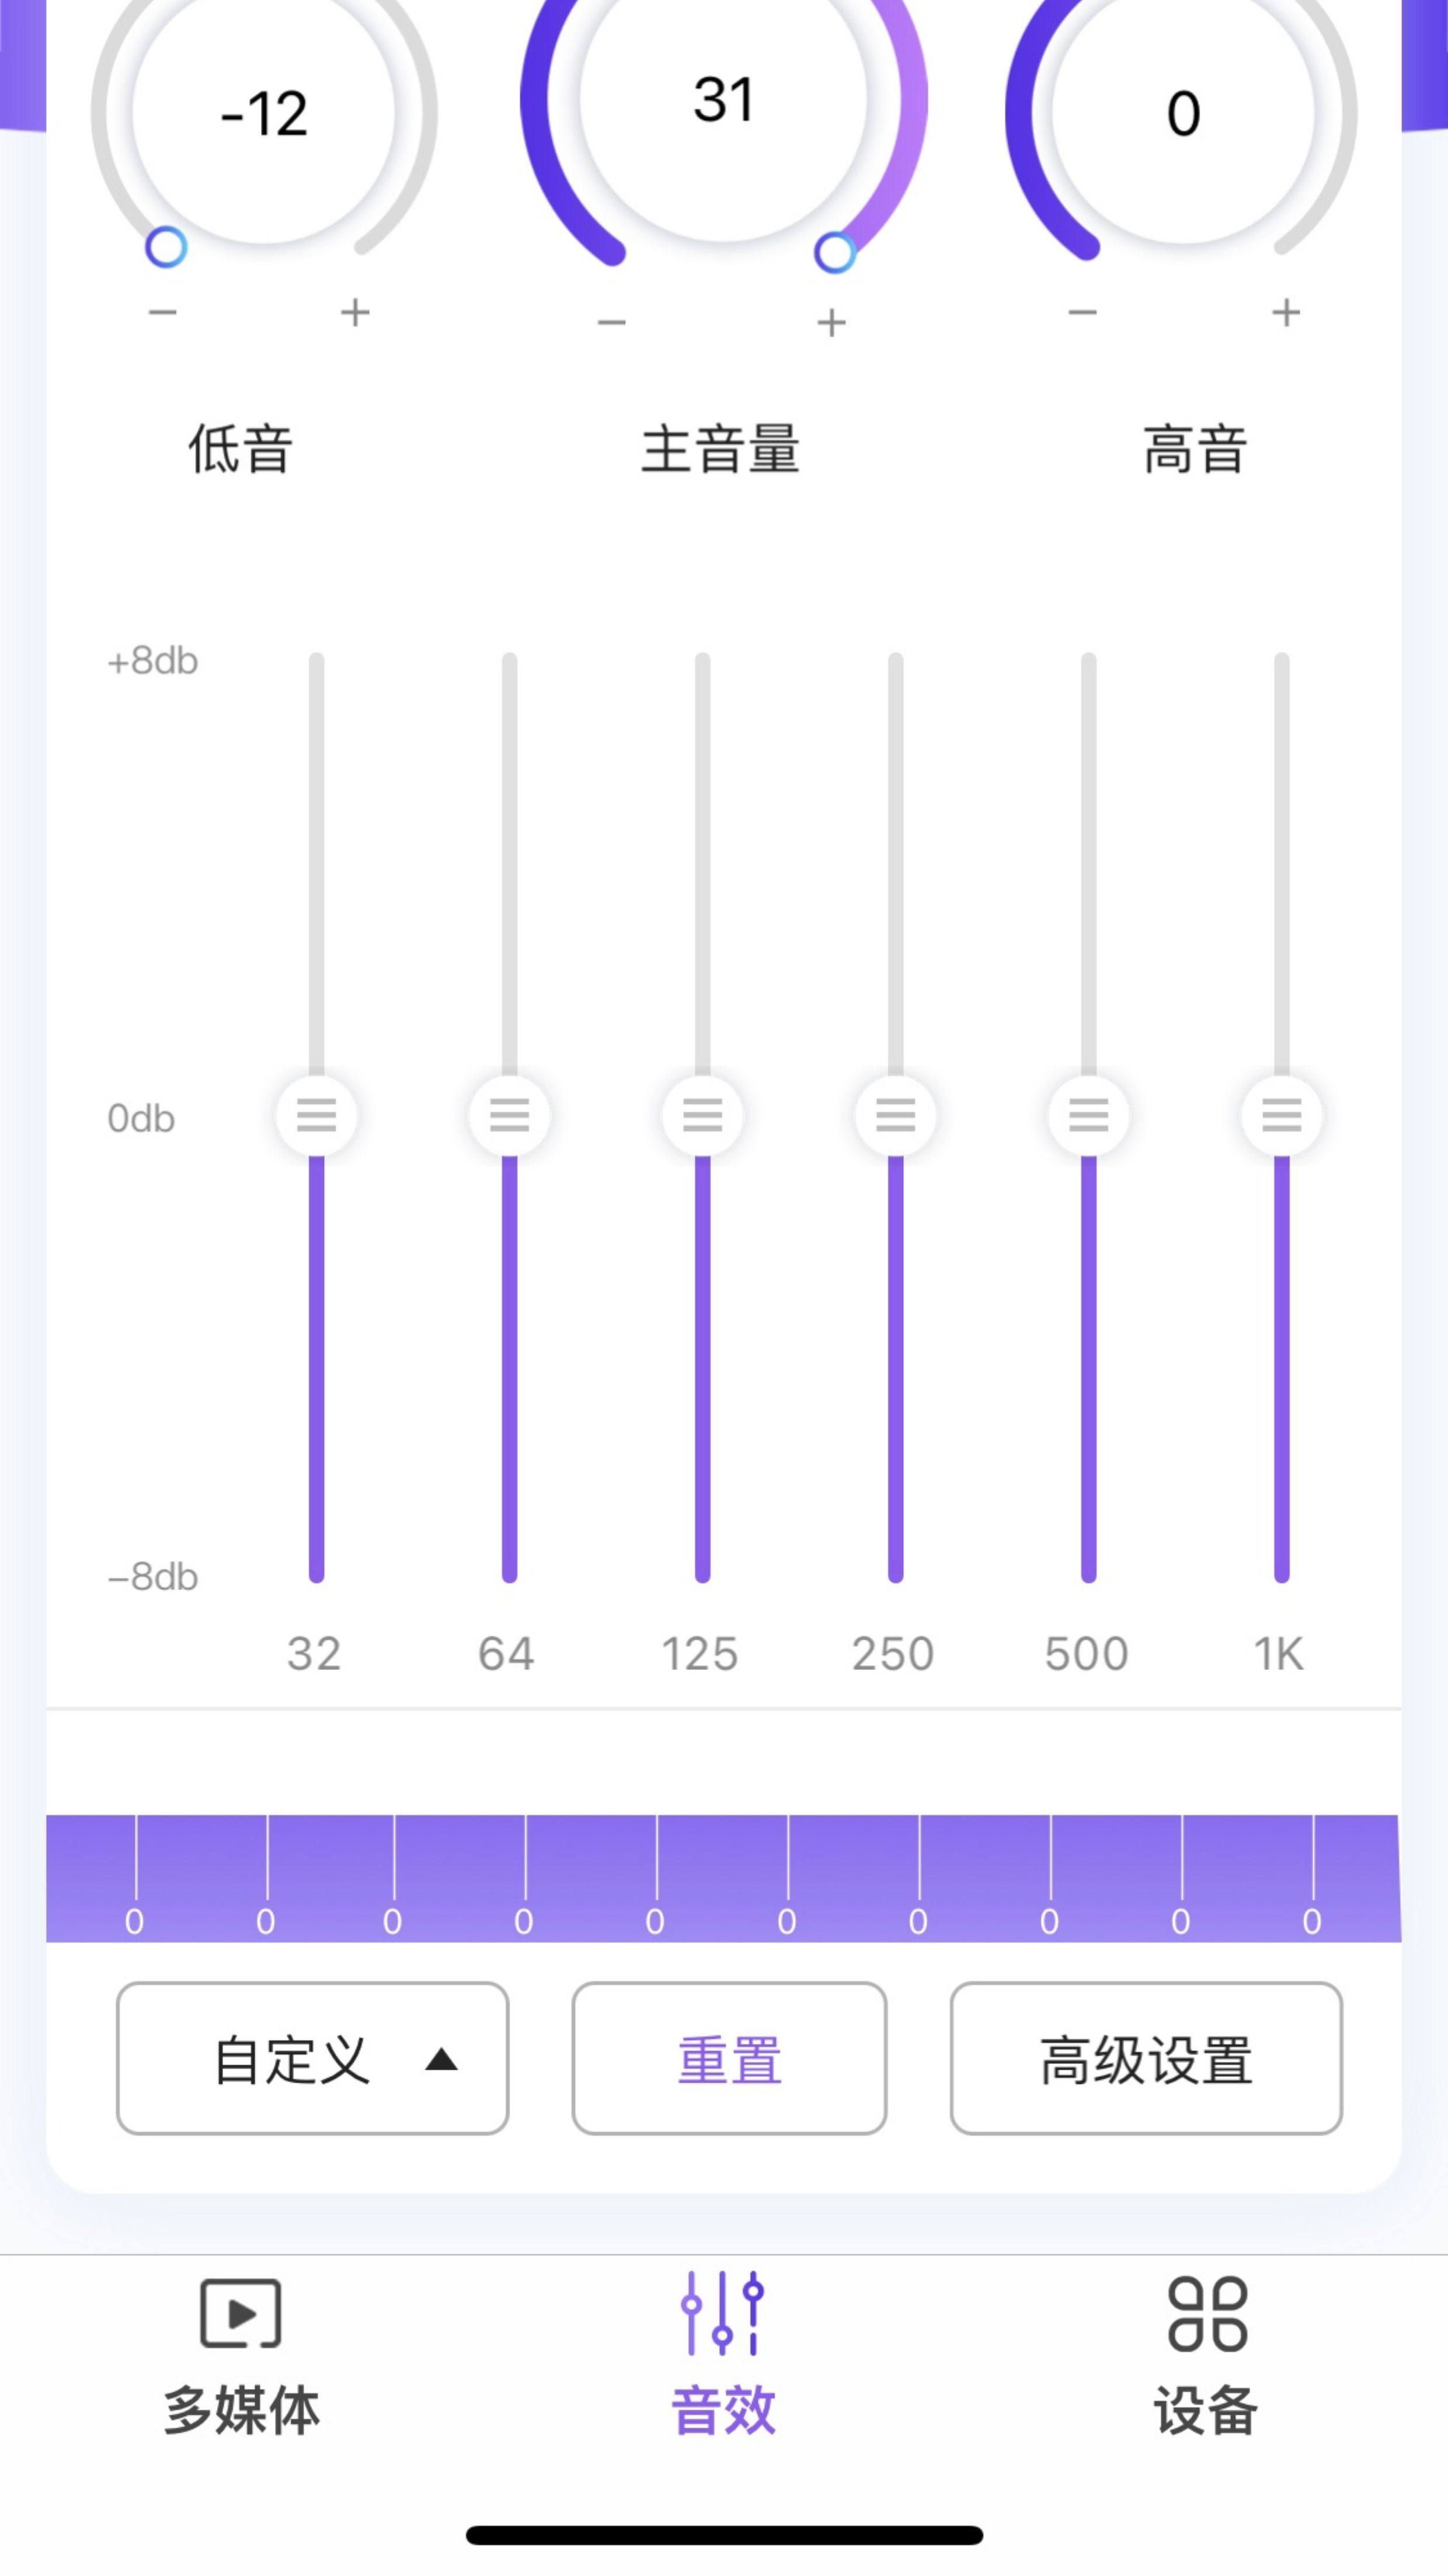Click the 125 Hz slider handle
This screenshot has height=2576, width=1448.
(x=702, y=1115)
